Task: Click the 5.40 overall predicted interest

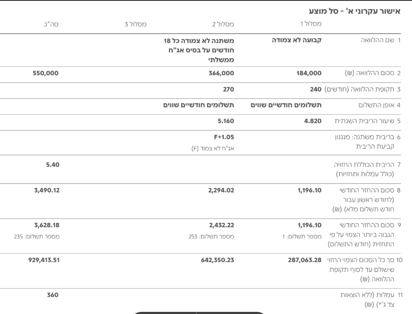Action: (52, 165)
